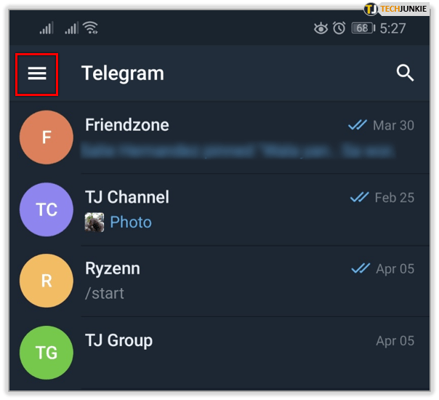Open the Friendzone avatar circle

(47, 137)
